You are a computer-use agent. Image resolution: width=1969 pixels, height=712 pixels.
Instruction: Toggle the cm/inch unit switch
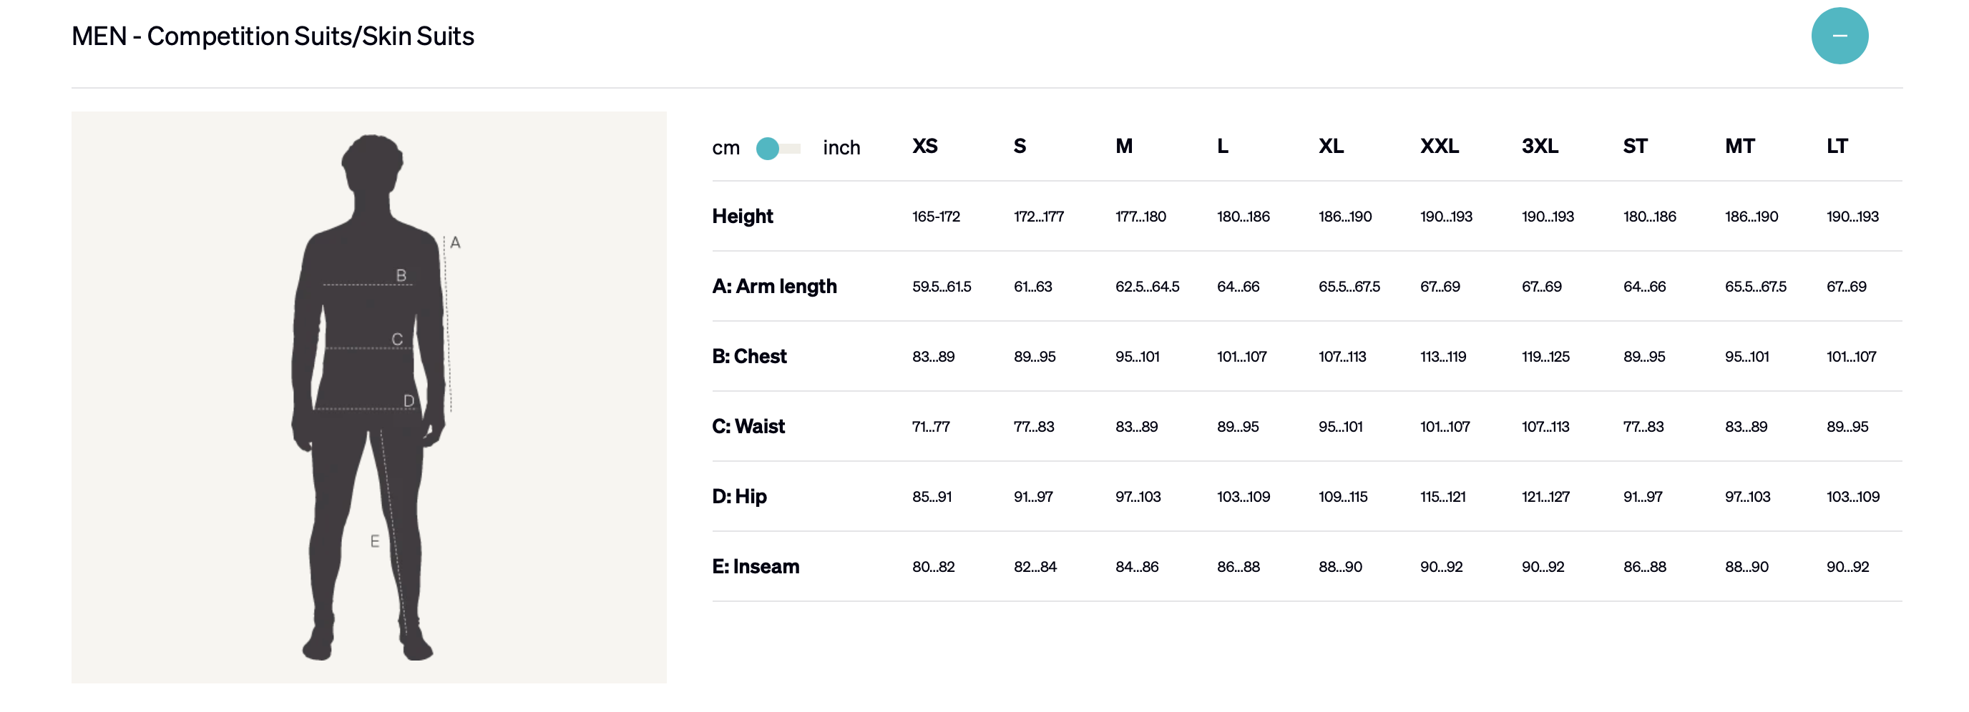[777, 148]
